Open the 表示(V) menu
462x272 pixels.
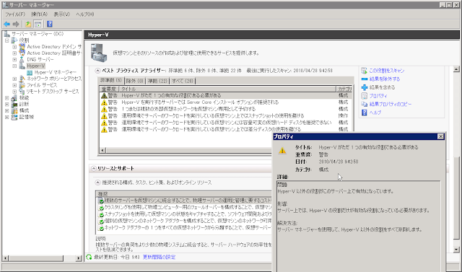click(62, 14)
